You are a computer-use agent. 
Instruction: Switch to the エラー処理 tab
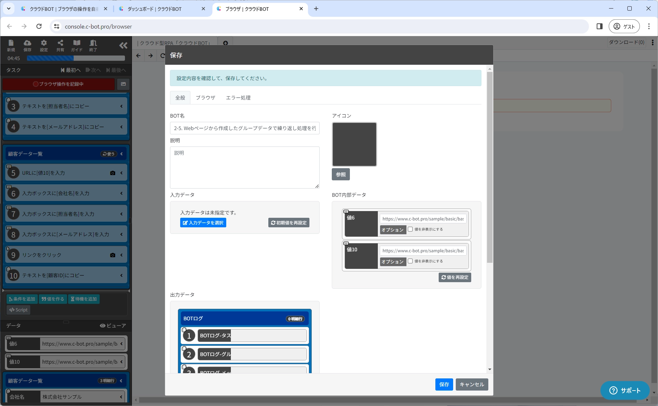[x=238, y=98]
